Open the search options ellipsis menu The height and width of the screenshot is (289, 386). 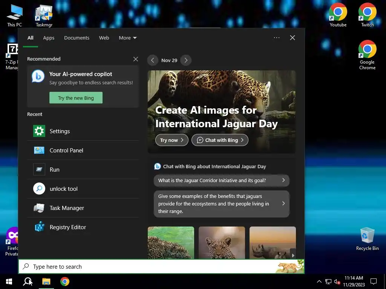(x=276, y=38)
